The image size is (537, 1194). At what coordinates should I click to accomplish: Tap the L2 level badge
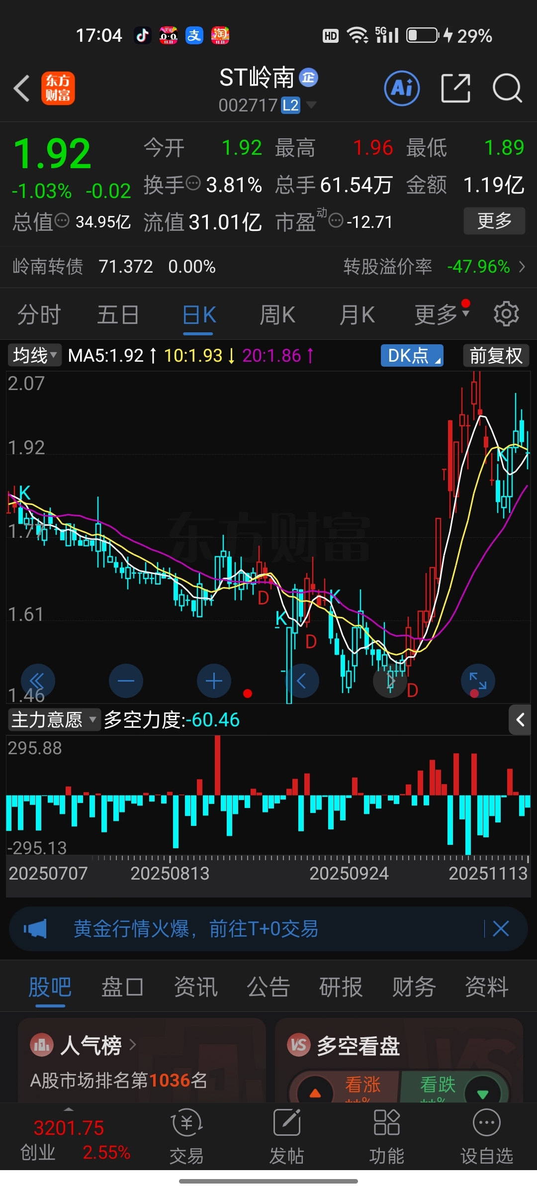point(290,105)
